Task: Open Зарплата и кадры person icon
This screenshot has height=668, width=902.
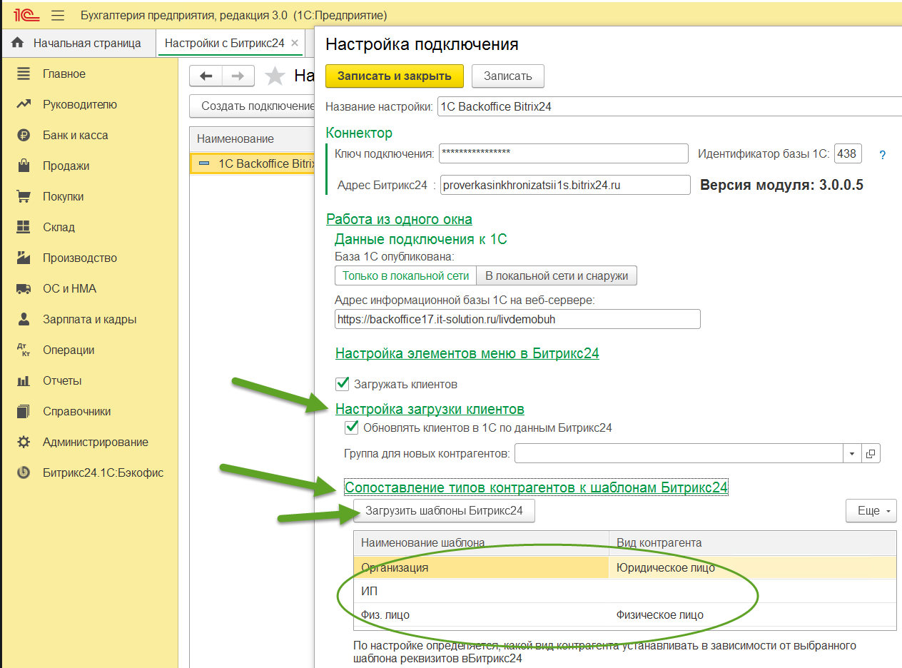Action: pyautogui.click(x=24, y=319)
